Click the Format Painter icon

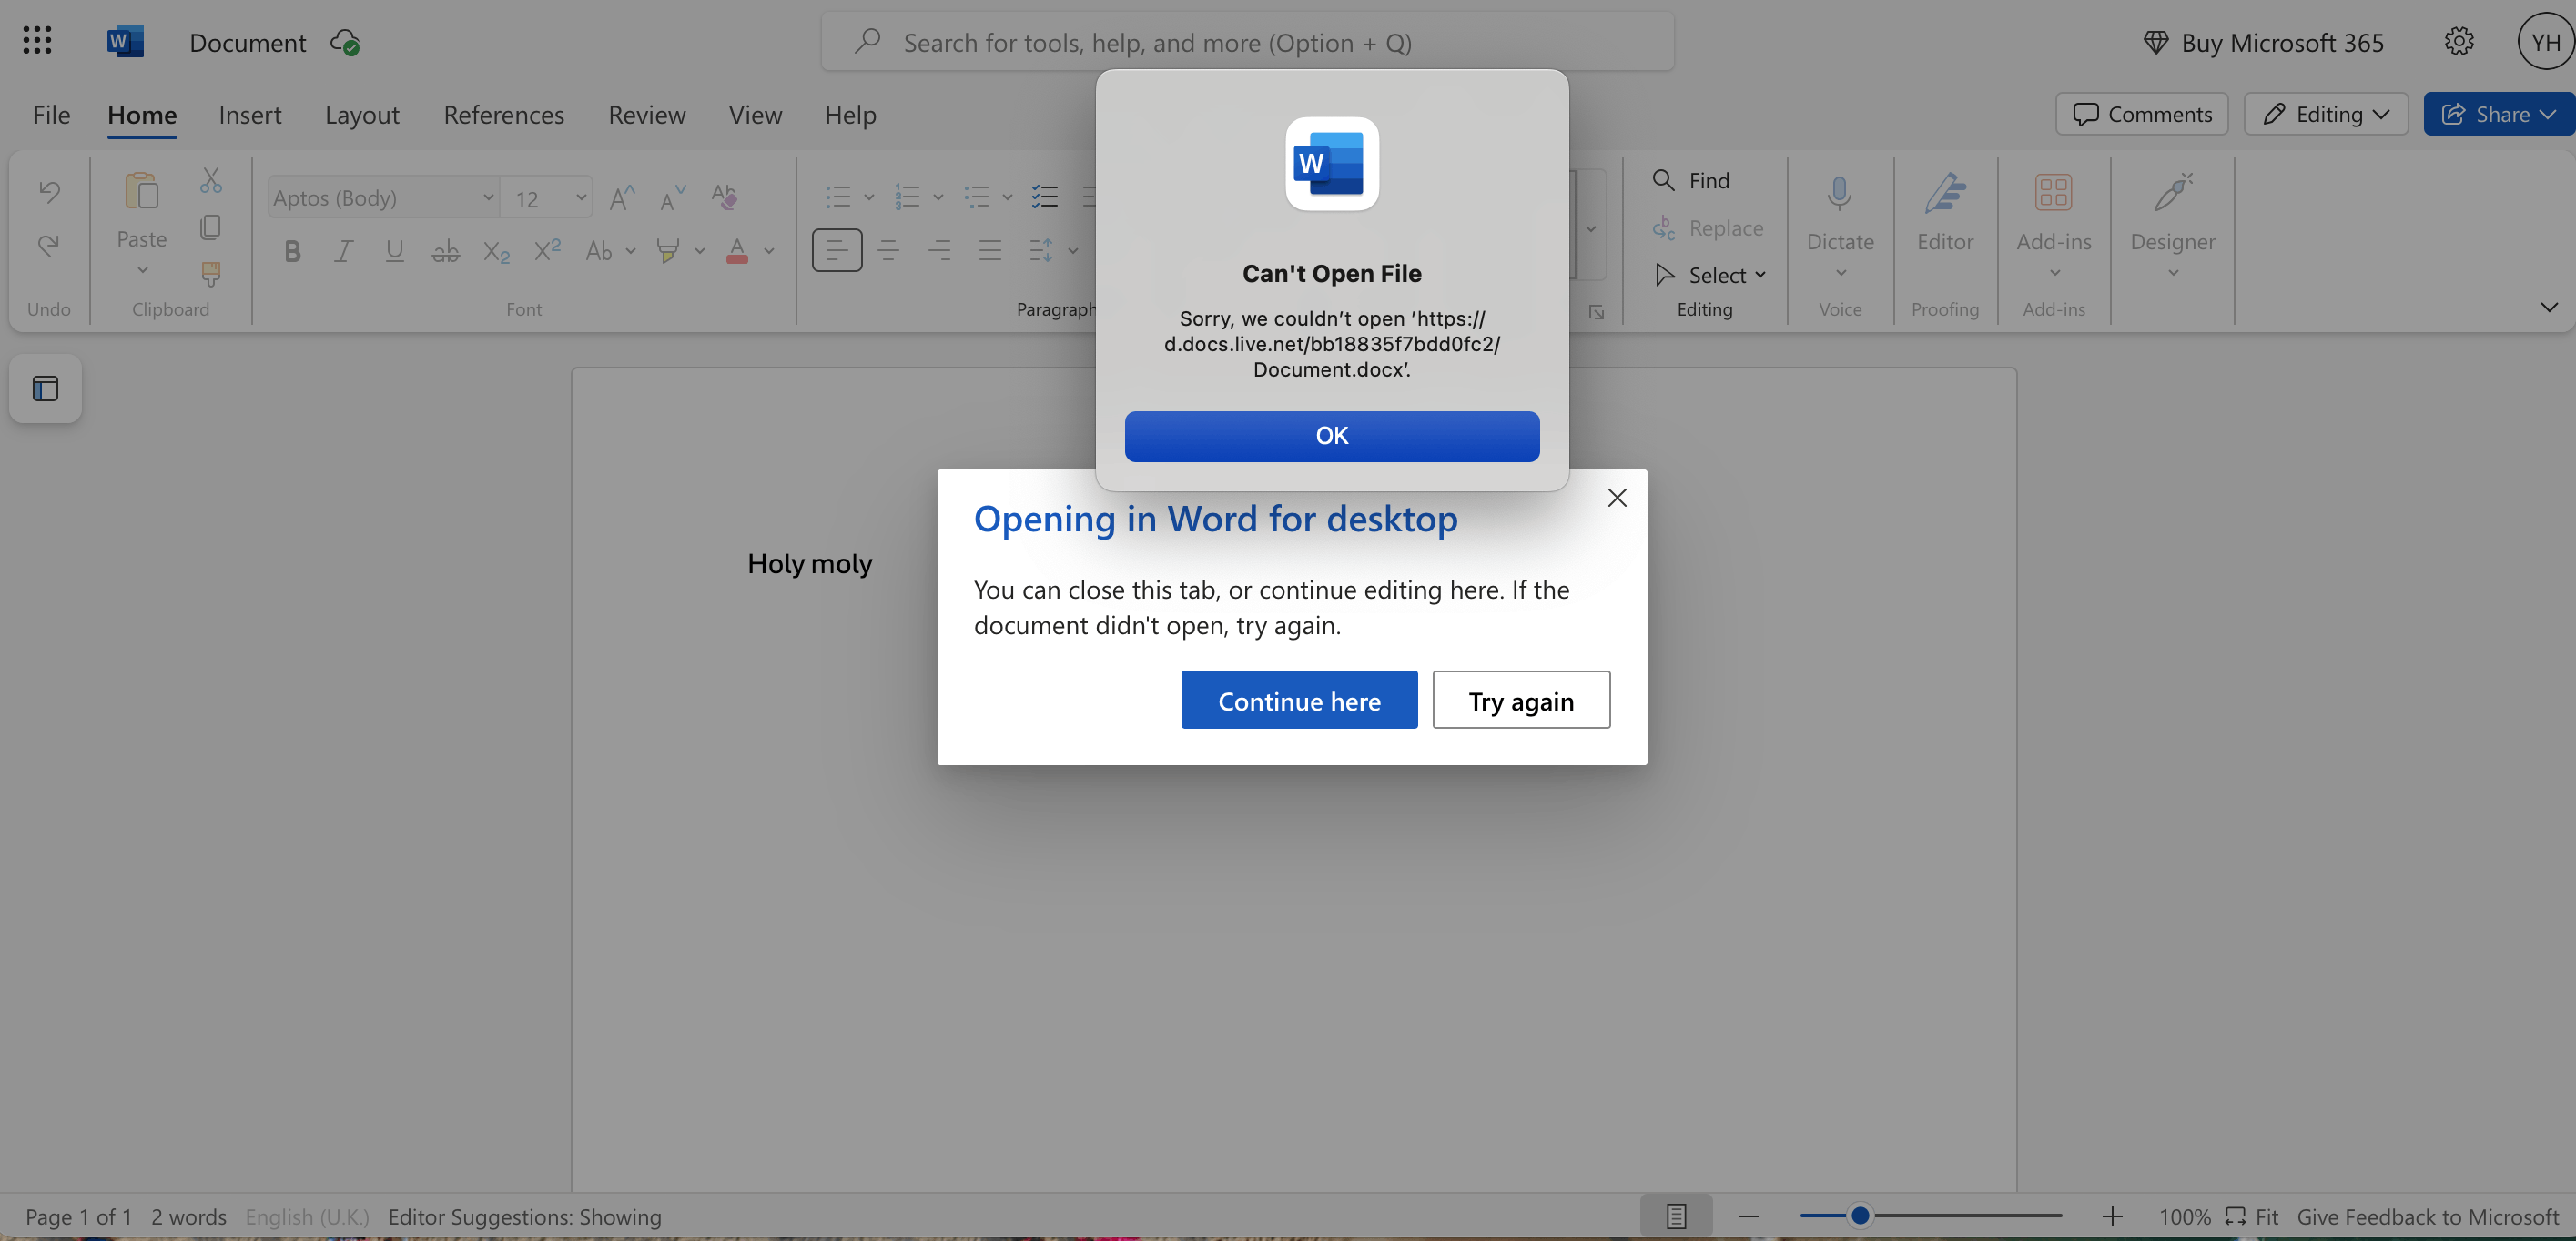click(210, 273)
